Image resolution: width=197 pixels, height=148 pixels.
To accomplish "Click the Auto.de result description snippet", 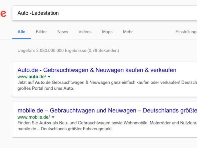I will [x=107, y=85].
